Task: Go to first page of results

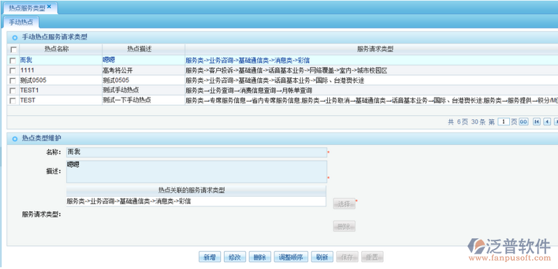Action: pos(536,122)
